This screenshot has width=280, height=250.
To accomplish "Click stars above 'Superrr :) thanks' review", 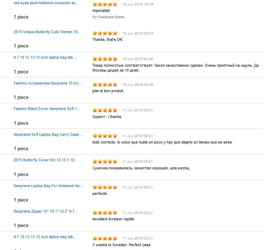I will pos(105,110).
